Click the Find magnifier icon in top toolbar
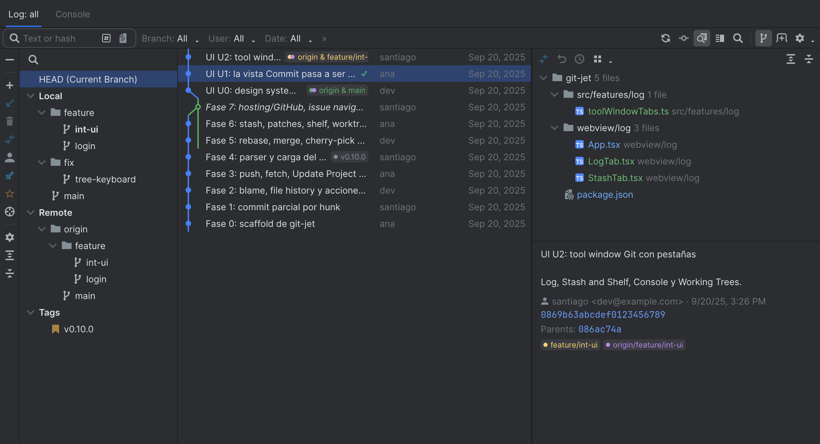 click(x=738, y=38)
